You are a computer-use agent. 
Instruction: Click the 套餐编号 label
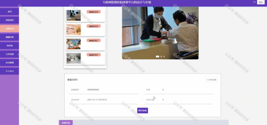click(x=75, y=90)
